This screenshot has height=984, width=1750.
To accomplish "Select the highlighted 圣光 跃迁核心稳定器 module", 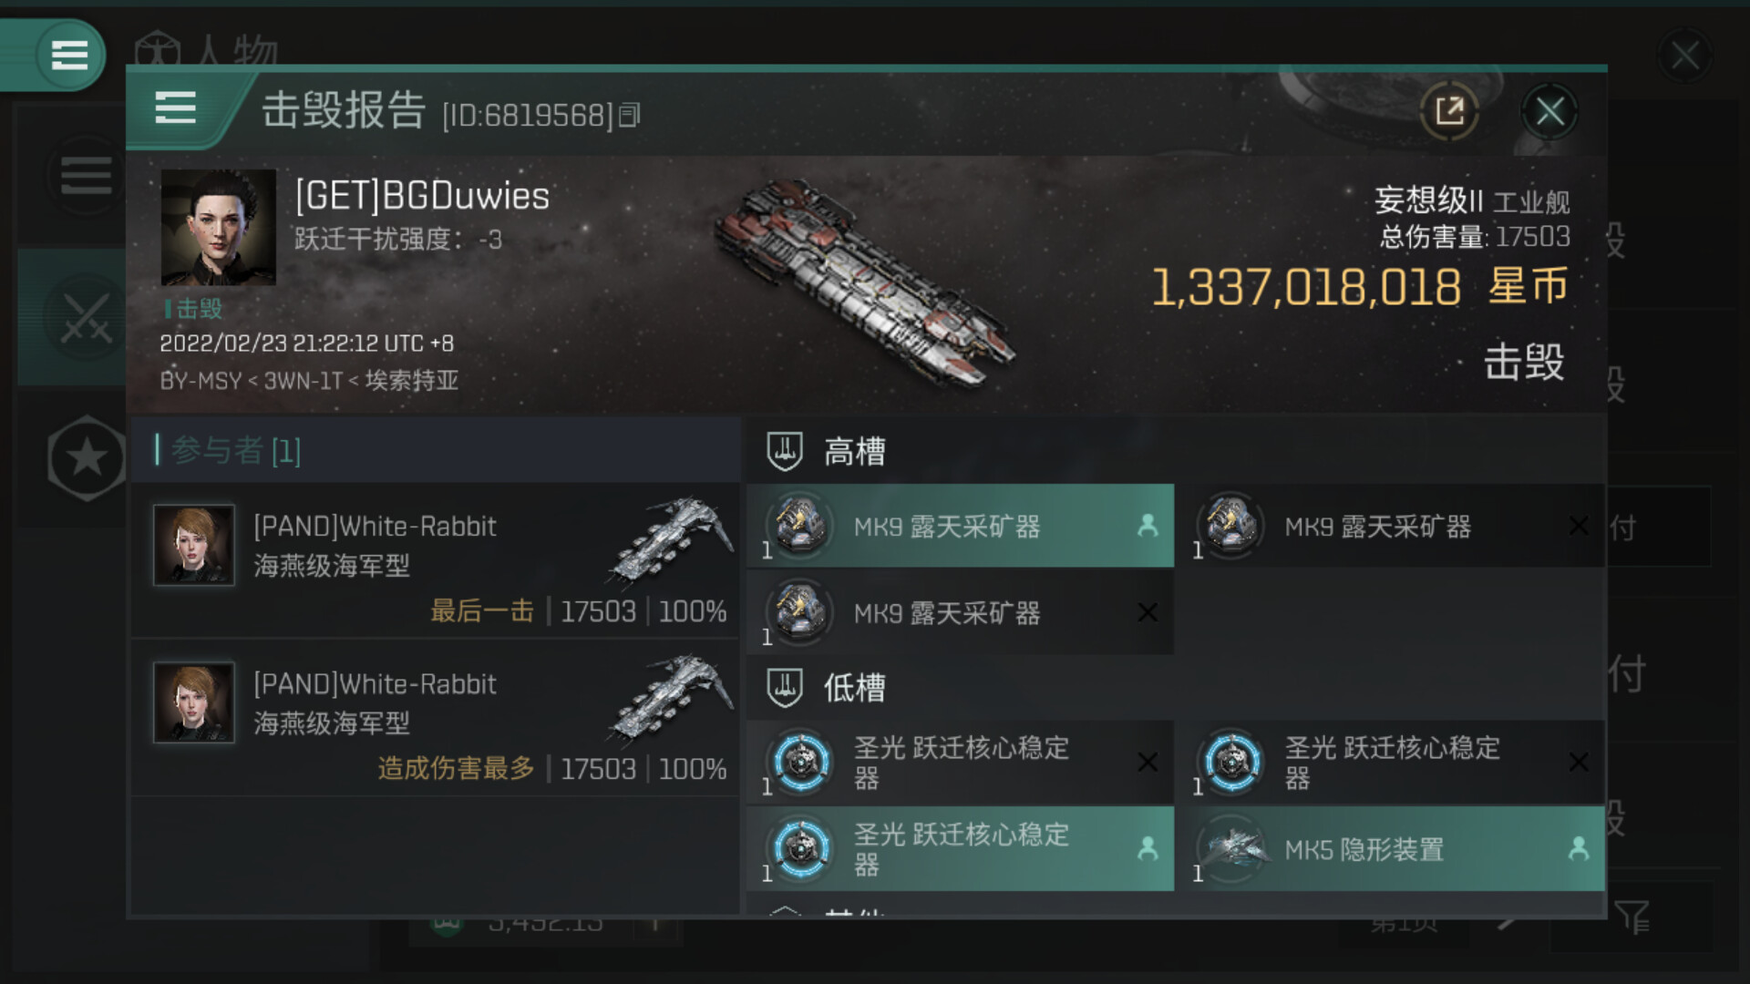I will (961, 848).
